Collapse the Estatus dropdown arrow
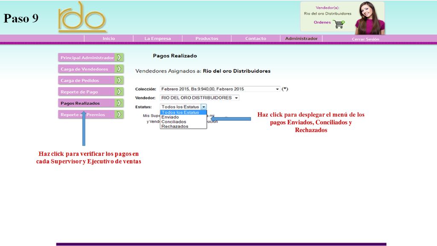 point(204,107)
